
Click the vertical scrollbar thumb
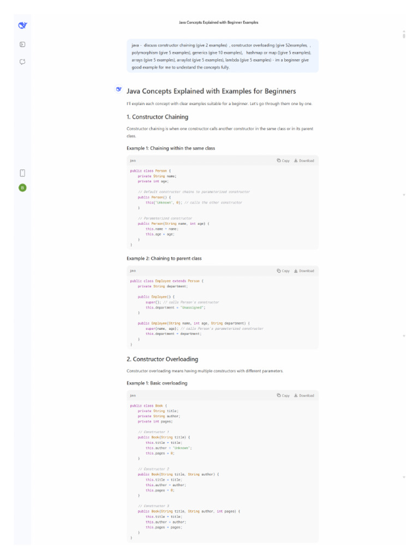tap(404, 36)
